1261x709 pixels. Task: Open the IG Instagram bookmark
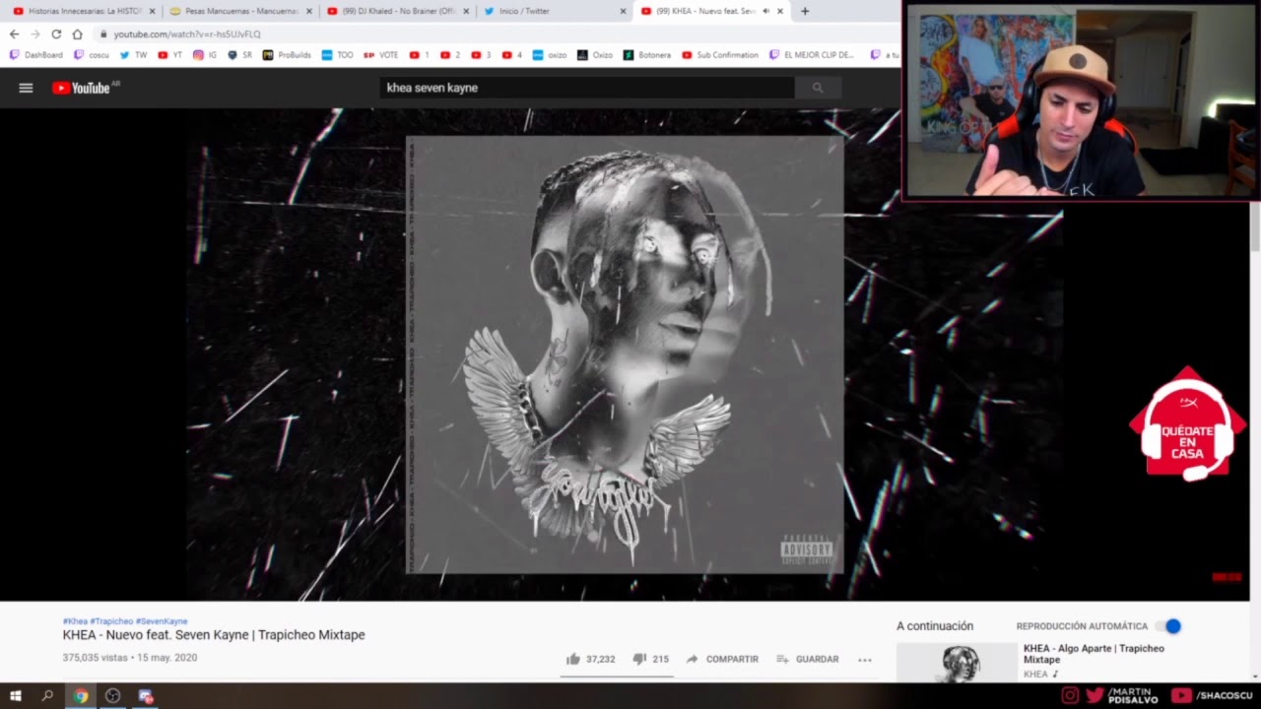[x=205, y=55]
